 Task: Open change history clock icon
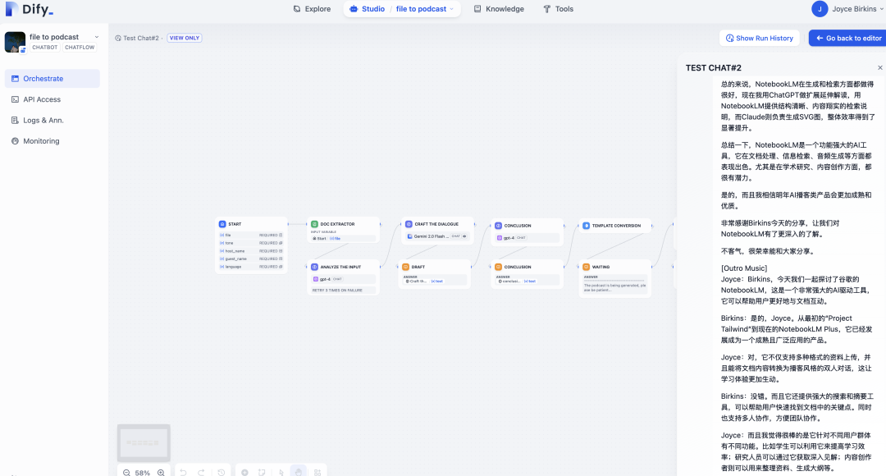coord(221,472)
